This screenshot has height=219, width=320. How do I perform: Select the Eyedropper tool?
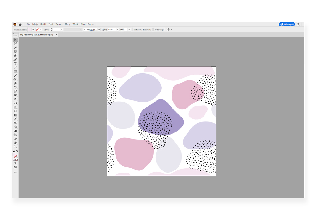pos(15,119)
